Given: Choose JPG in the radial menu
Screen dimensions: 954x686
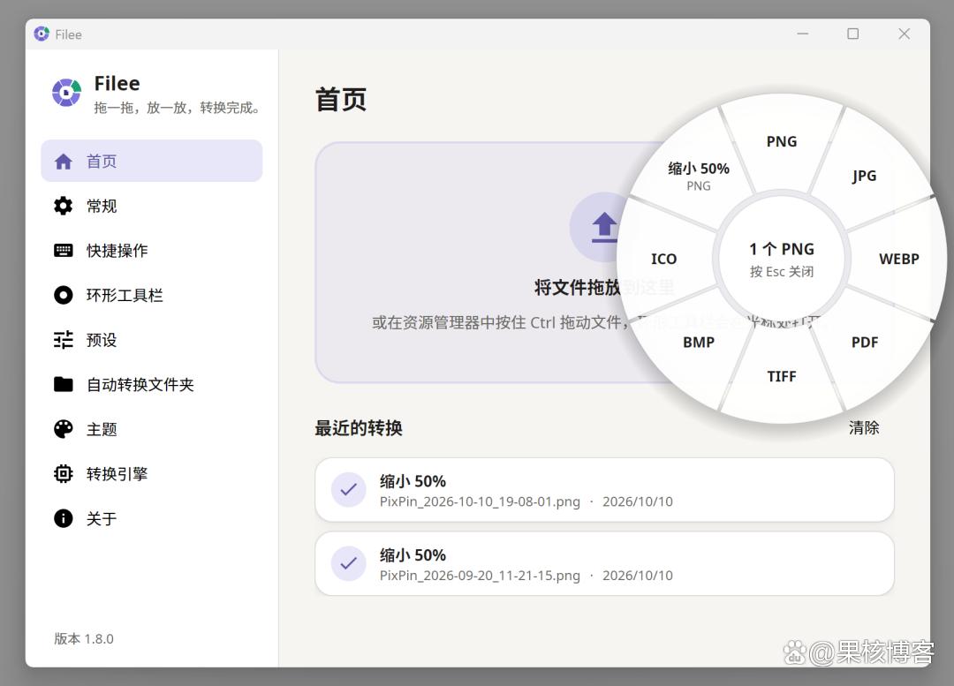Looking at the screenshot, I should (864, 177).
